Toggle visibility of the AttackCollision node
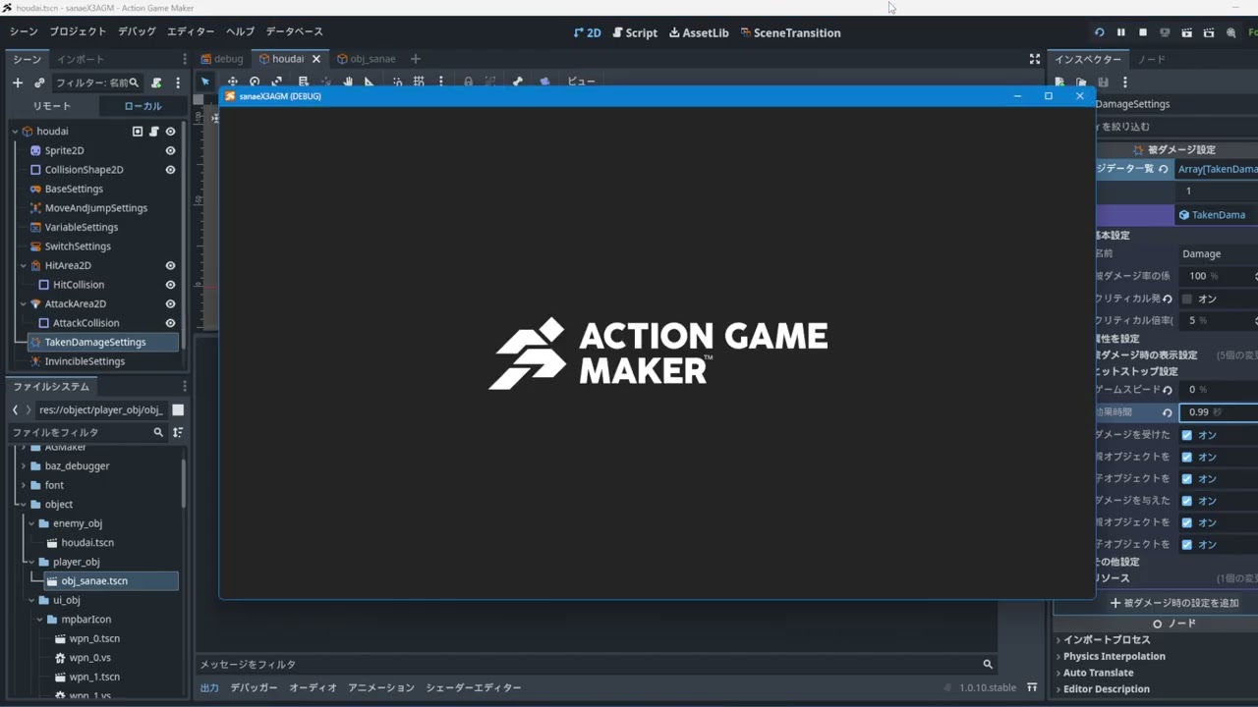Image resolution: width=1258 pixels, height=707 pixels. click(x=170, y=323)
